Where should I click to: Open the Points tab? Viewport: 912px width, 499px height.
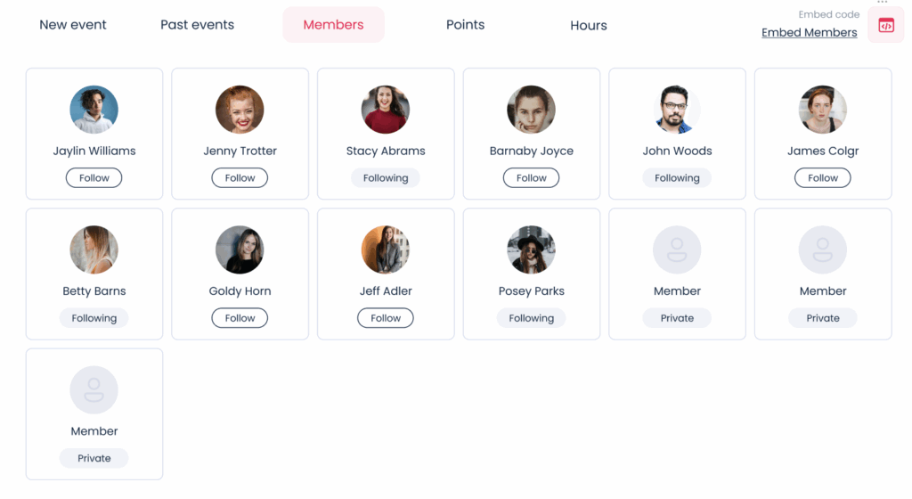pos(465,25)
